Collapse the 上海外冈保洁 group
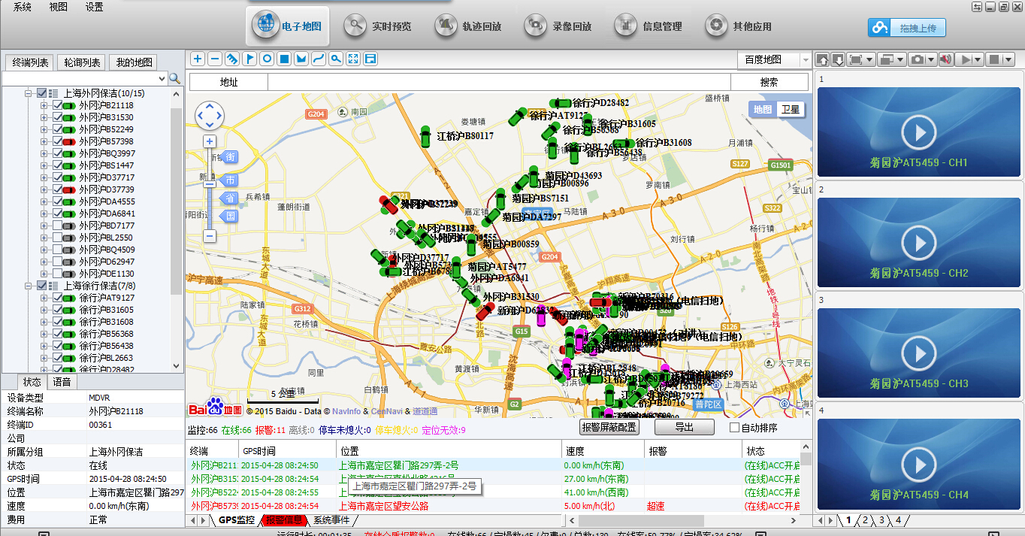Image resolution: width=1025 pixels, height=536 pixels. 29,93
